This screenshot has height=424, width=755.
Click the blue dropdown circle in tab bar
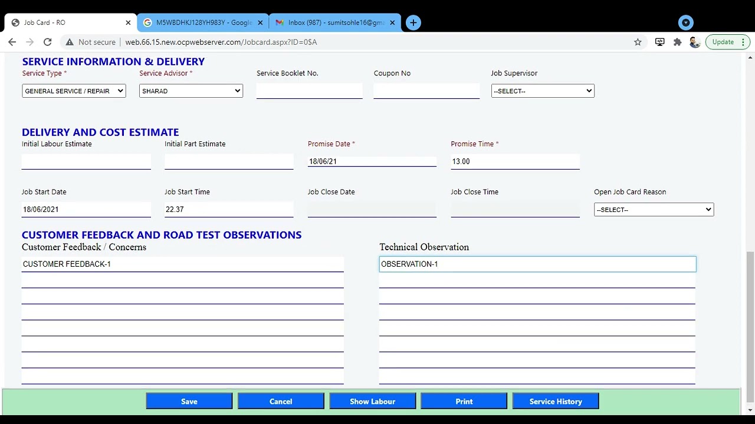(x=685, y=22)
